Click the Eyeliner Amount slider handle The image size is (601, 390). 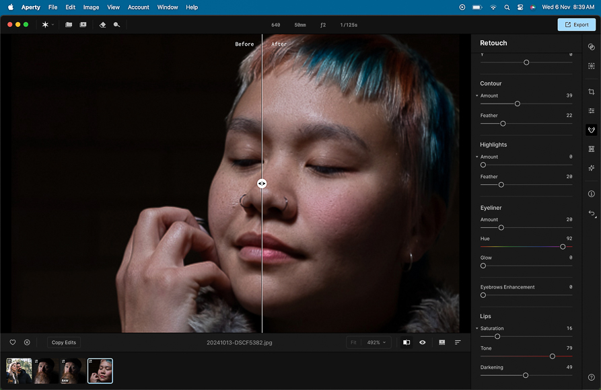(x=501, y=228)
